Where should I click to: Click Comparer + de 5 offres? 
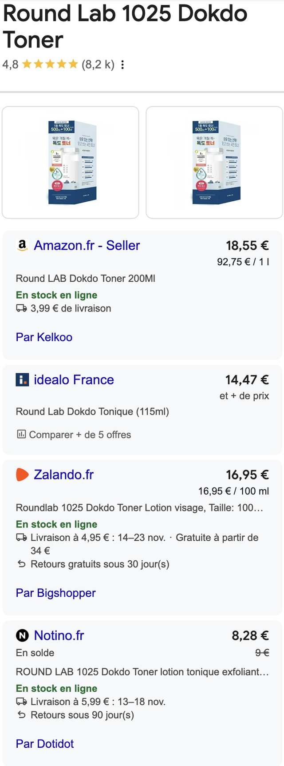[80, 435]
